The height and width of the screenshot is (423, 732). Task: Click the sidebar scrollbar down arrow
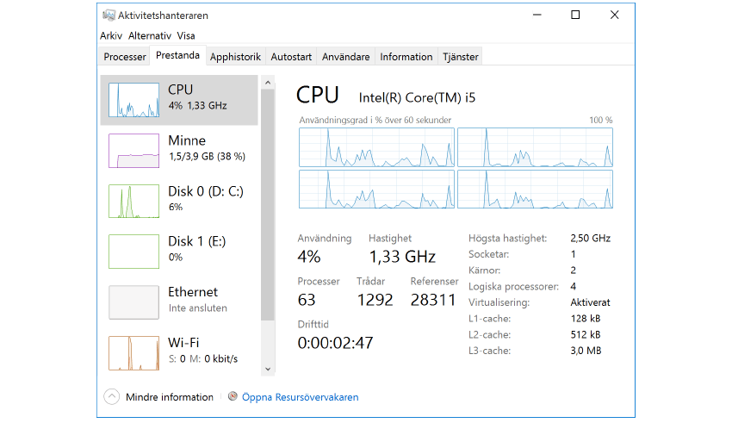pos(268,368)
